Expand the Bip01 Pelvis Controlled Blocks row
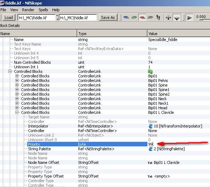The image size is (210, 187). click(x=17, y=81)
